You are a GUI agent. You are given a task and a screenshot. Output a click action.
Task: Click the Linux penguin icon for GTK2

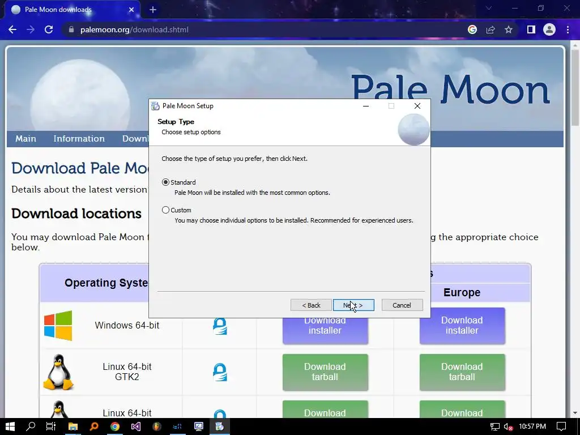pos(58,372)
